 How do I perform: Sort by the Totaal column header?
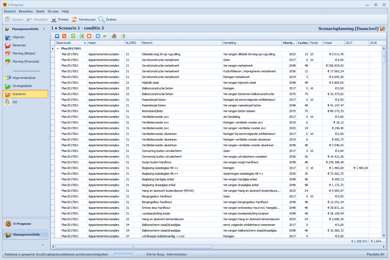click(x=333, y=43)
